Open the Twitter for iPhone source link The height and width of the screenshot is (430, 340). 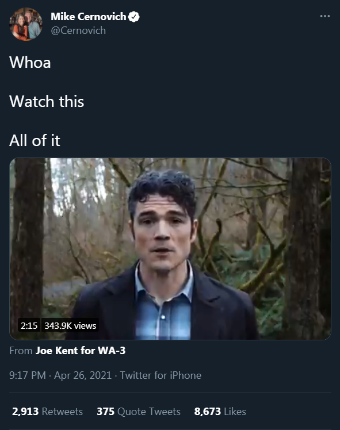coord(161,375)
